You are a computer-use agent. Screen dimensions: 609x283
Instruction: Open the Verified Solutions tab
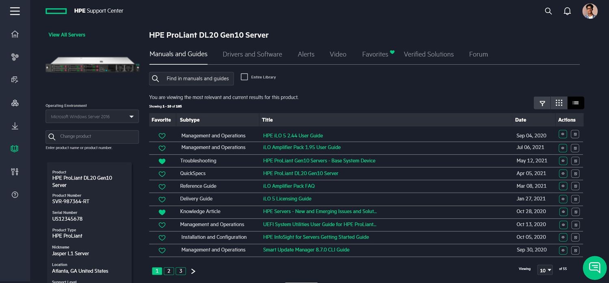(x=429, y=54)
